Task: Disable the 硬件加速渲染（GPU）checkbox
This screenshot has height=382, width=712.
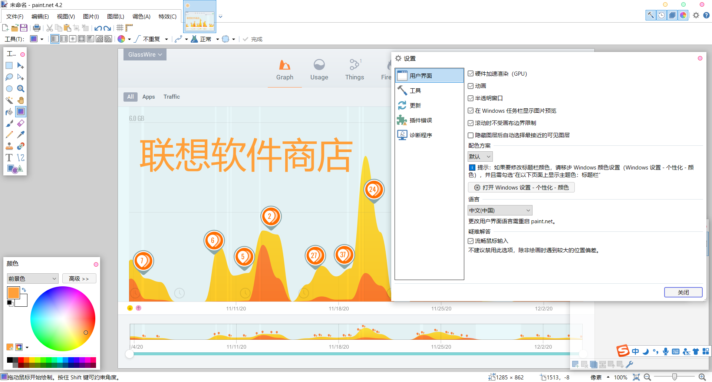Action: pyautogui.click(x=471, y=73)
